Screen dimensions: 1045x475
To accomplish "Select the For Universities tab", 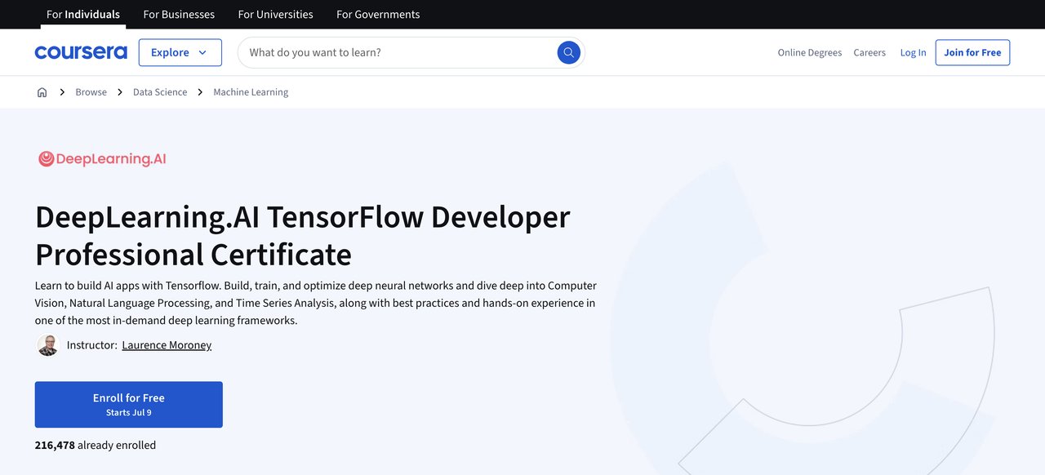I will [x=275, y=14].
